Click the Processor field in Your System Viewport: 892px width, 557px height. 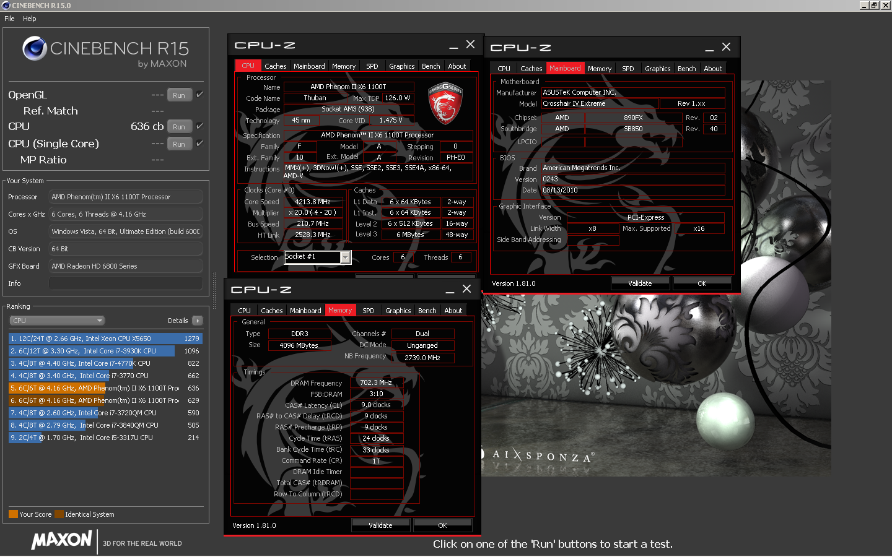pos(126,197)
